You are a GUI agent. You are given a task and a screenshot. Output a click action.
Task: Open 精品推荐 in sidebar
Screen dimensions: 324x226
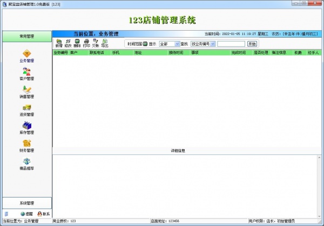coord(26,163)
